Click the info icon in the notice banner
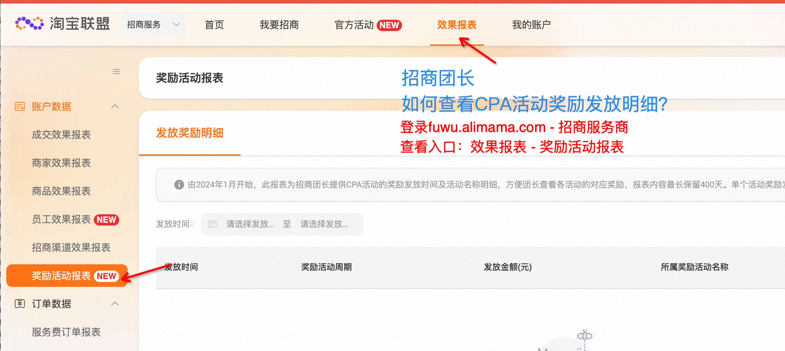785x351 pixels. tap(179, 185)
